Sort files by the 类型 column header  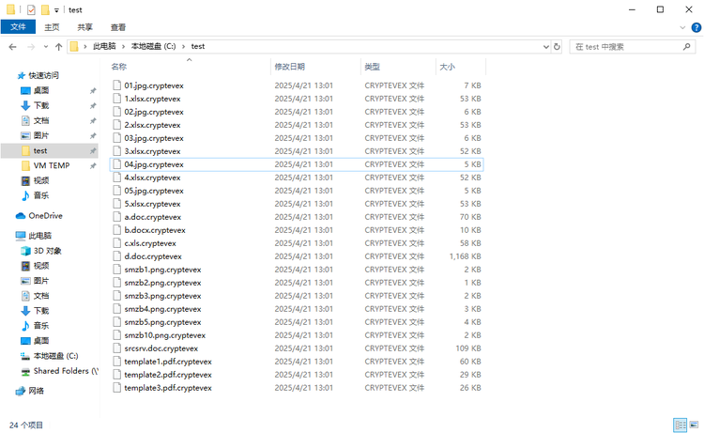(372, 67)
